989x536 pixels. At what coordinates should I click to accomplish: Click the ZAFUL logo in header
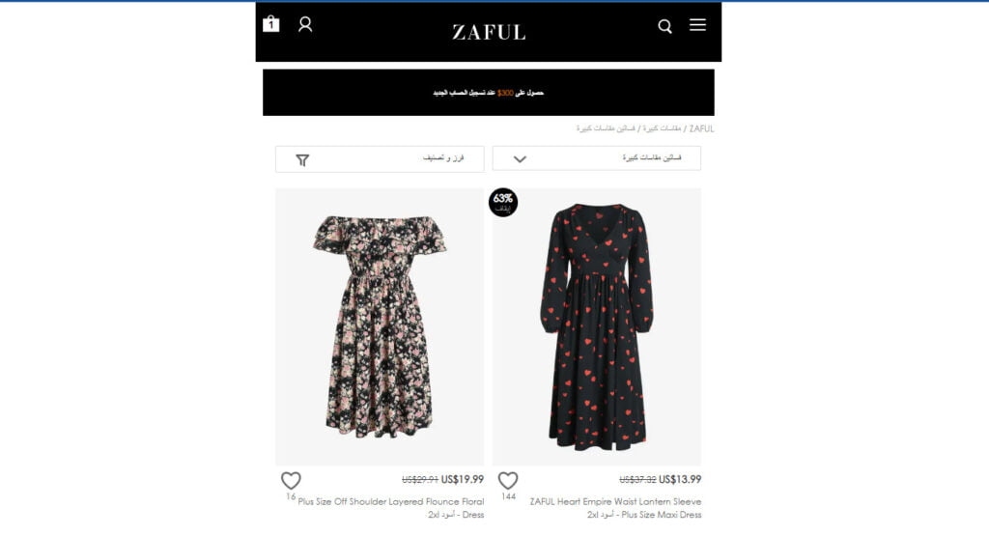coord(489,32)
